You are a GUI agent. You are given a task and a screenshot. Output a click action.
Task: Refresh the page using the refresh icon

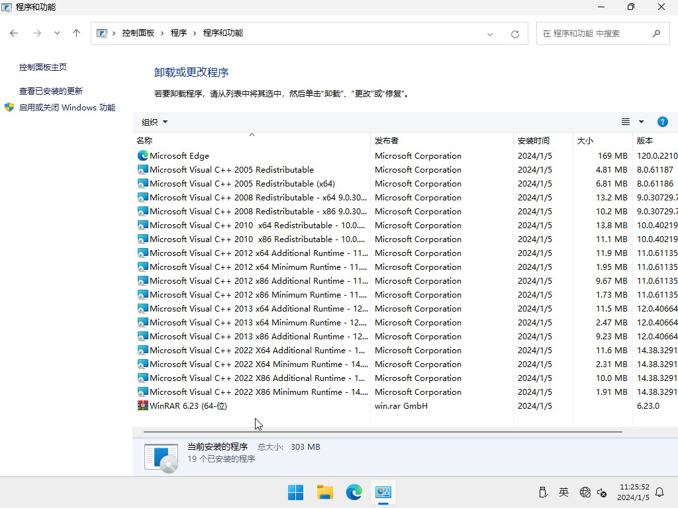click(x=515, y=32)
